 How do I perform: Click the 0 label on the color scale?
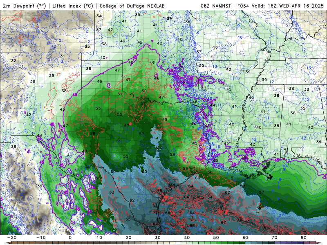[70, 238]
